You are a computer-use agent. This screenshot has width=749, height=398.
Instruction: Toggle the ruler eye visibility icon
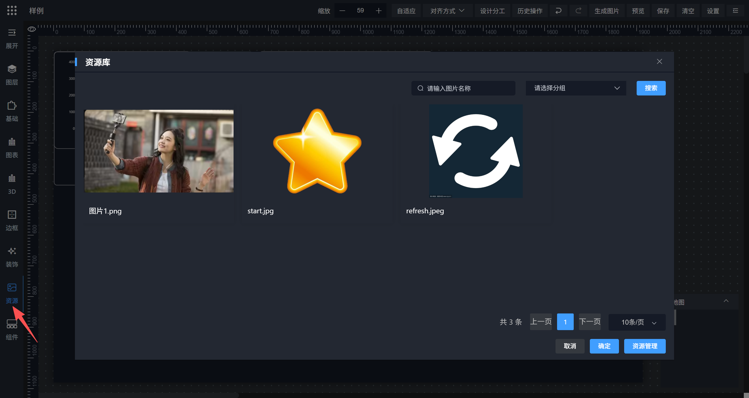point(32,29)
